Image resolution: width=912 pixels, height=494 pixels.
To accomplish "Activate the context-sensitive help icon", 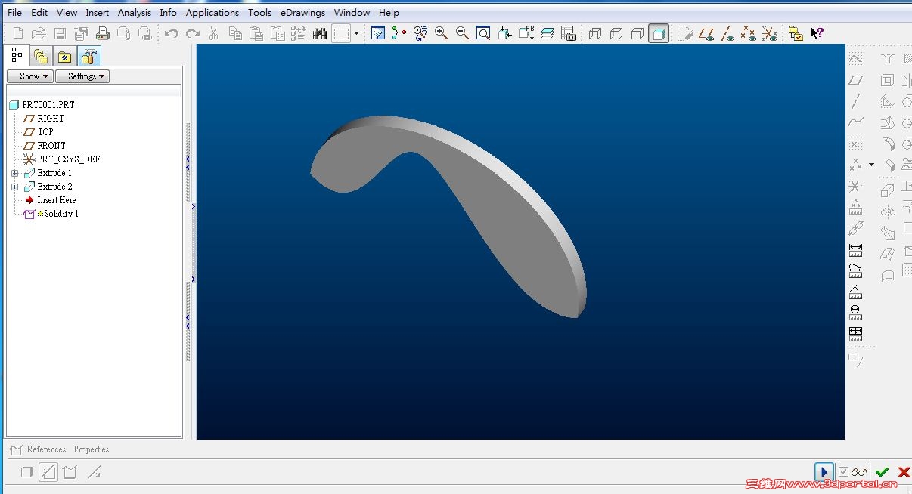I will [817, 33].
